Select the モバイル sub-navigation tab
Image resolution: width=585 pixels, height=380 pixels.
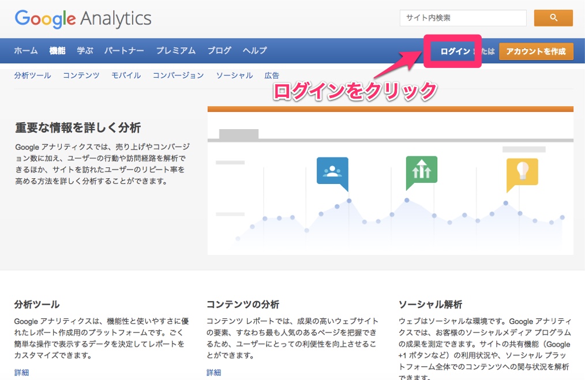[126, 76]
